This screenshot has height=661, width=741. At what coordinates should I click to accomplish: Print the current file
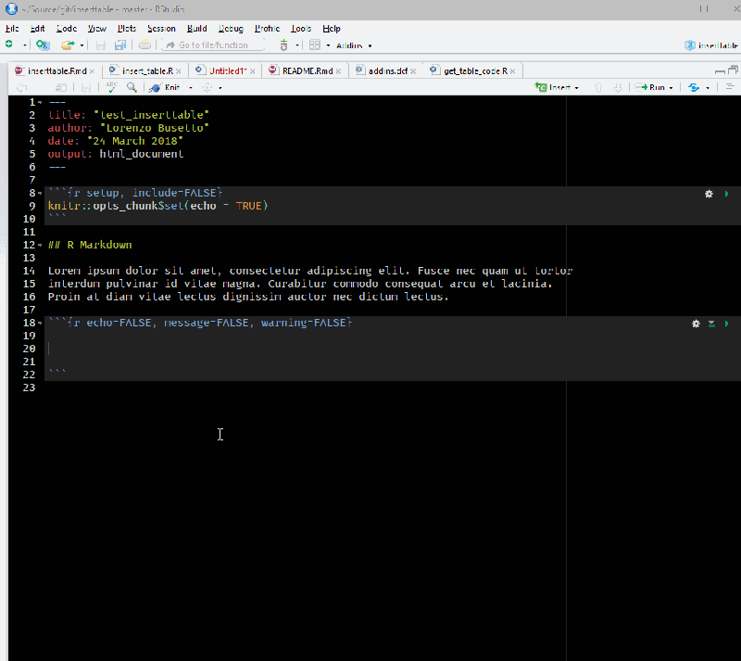[144, 44]
